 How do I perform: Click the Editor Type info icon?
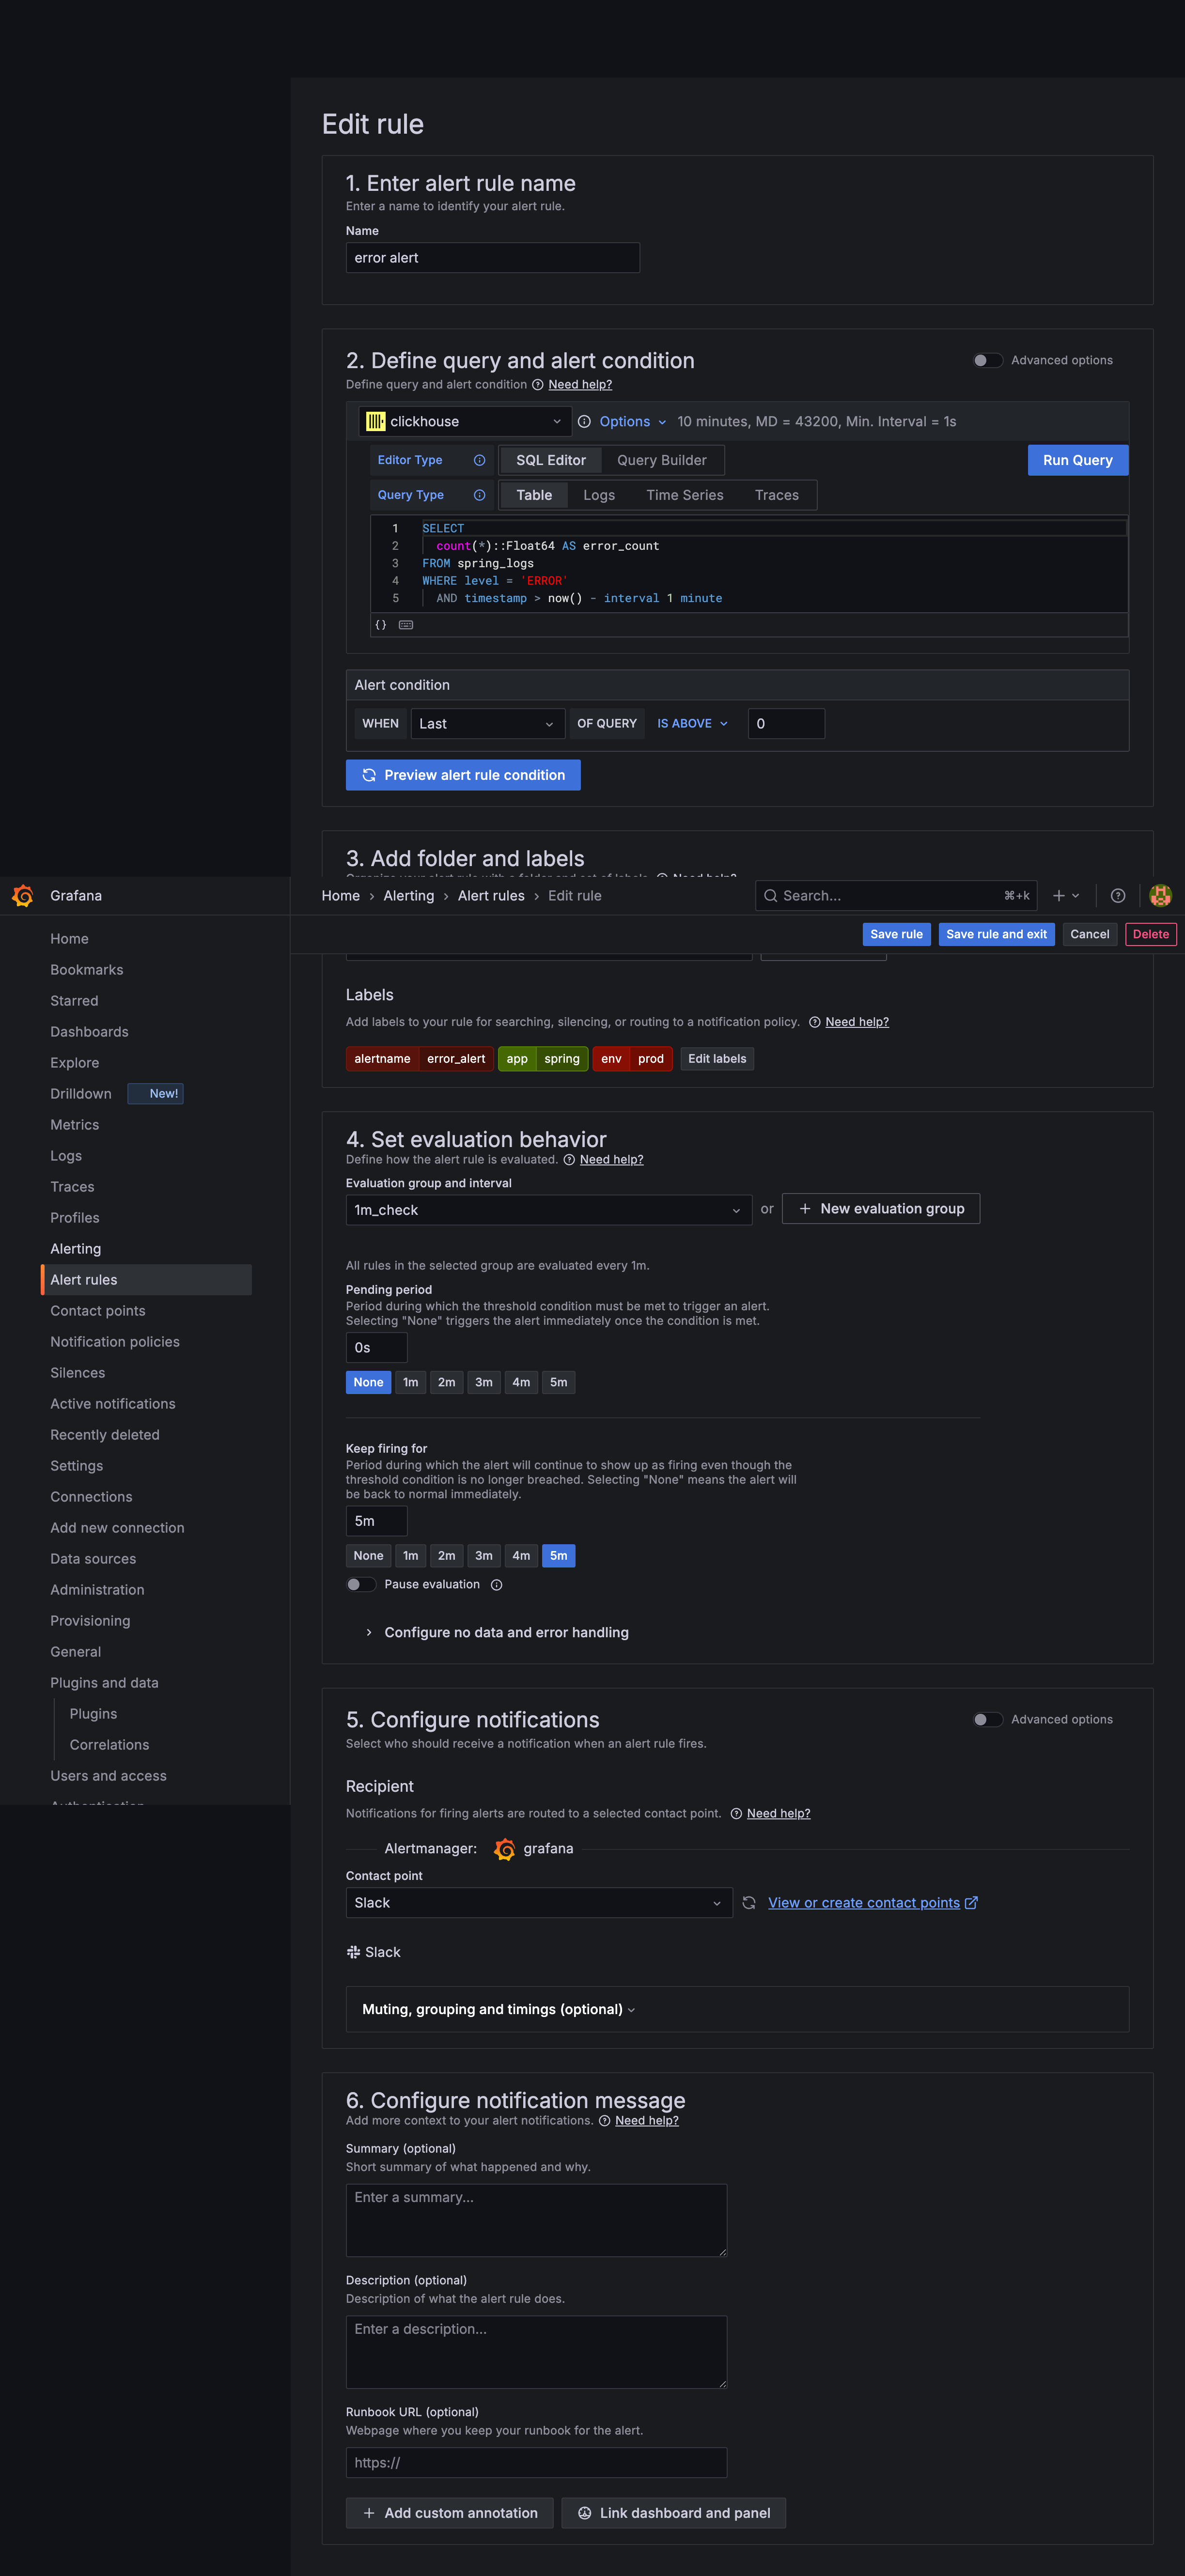pyautogui.click(x=479, y=460)
